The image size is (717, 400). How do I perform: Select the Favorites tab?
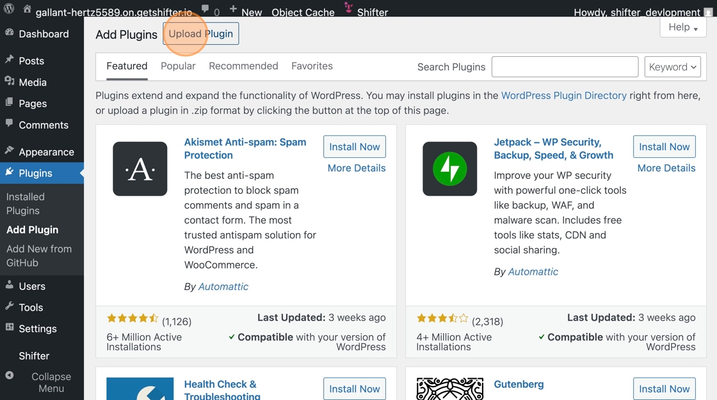[312, 66]
